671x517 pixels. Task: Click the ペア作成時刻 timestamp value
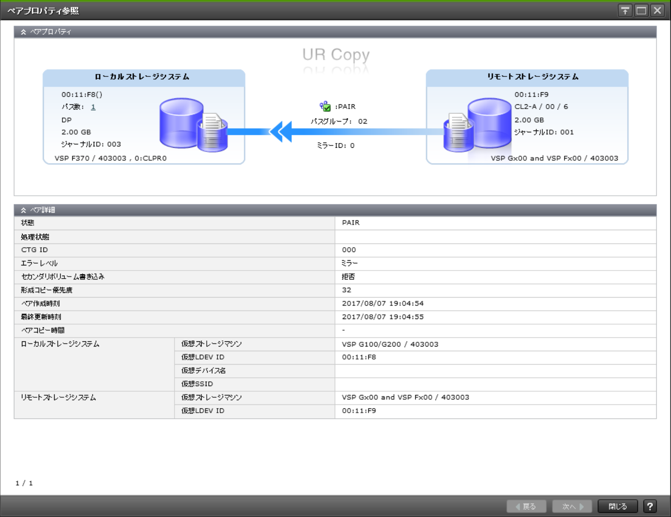click(383, 304)
